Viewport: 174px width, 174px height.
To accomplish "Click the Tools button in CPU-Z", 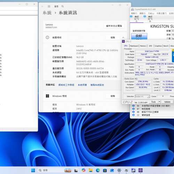I will (153, 102).
